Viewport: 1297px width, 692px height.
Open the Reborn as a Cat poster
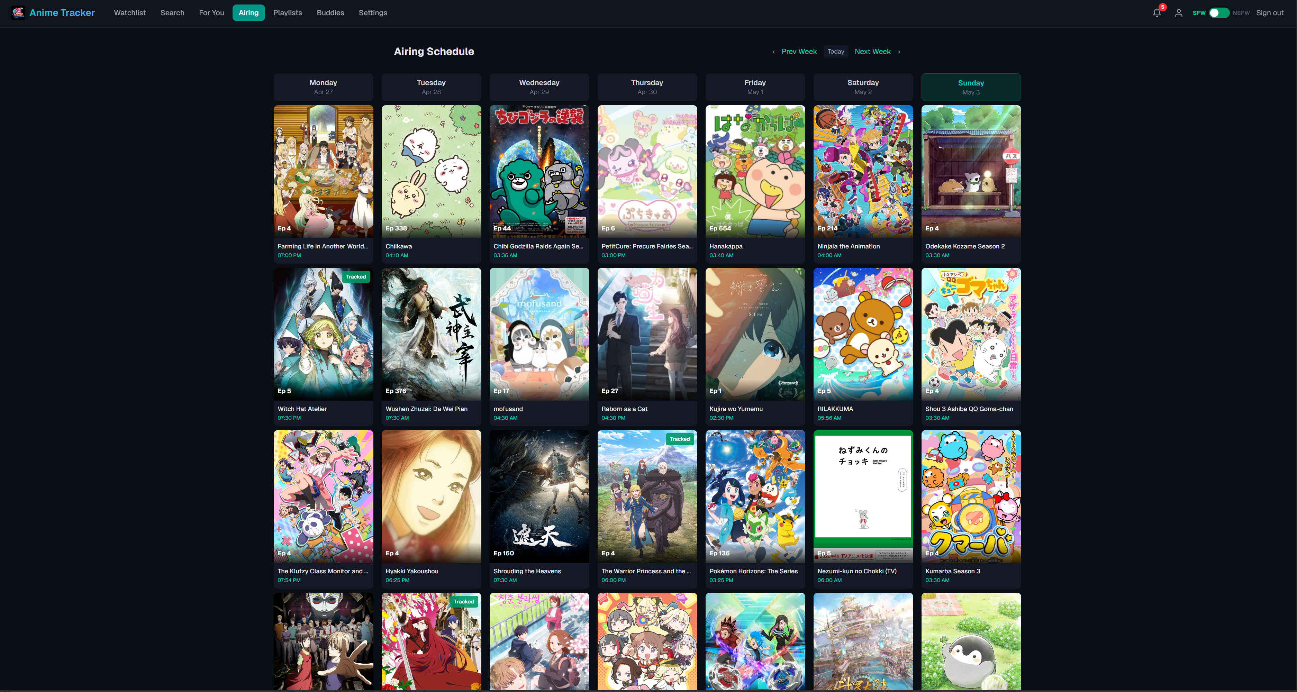[647, 334]
